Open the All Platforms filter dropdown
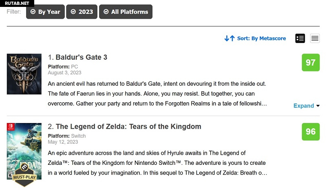 (x=126, y=12)
